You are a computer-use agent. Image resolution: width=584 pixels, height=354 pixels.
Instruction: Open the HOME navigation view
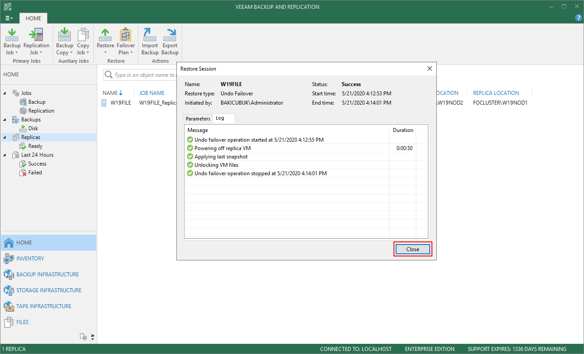coord(49,243)
